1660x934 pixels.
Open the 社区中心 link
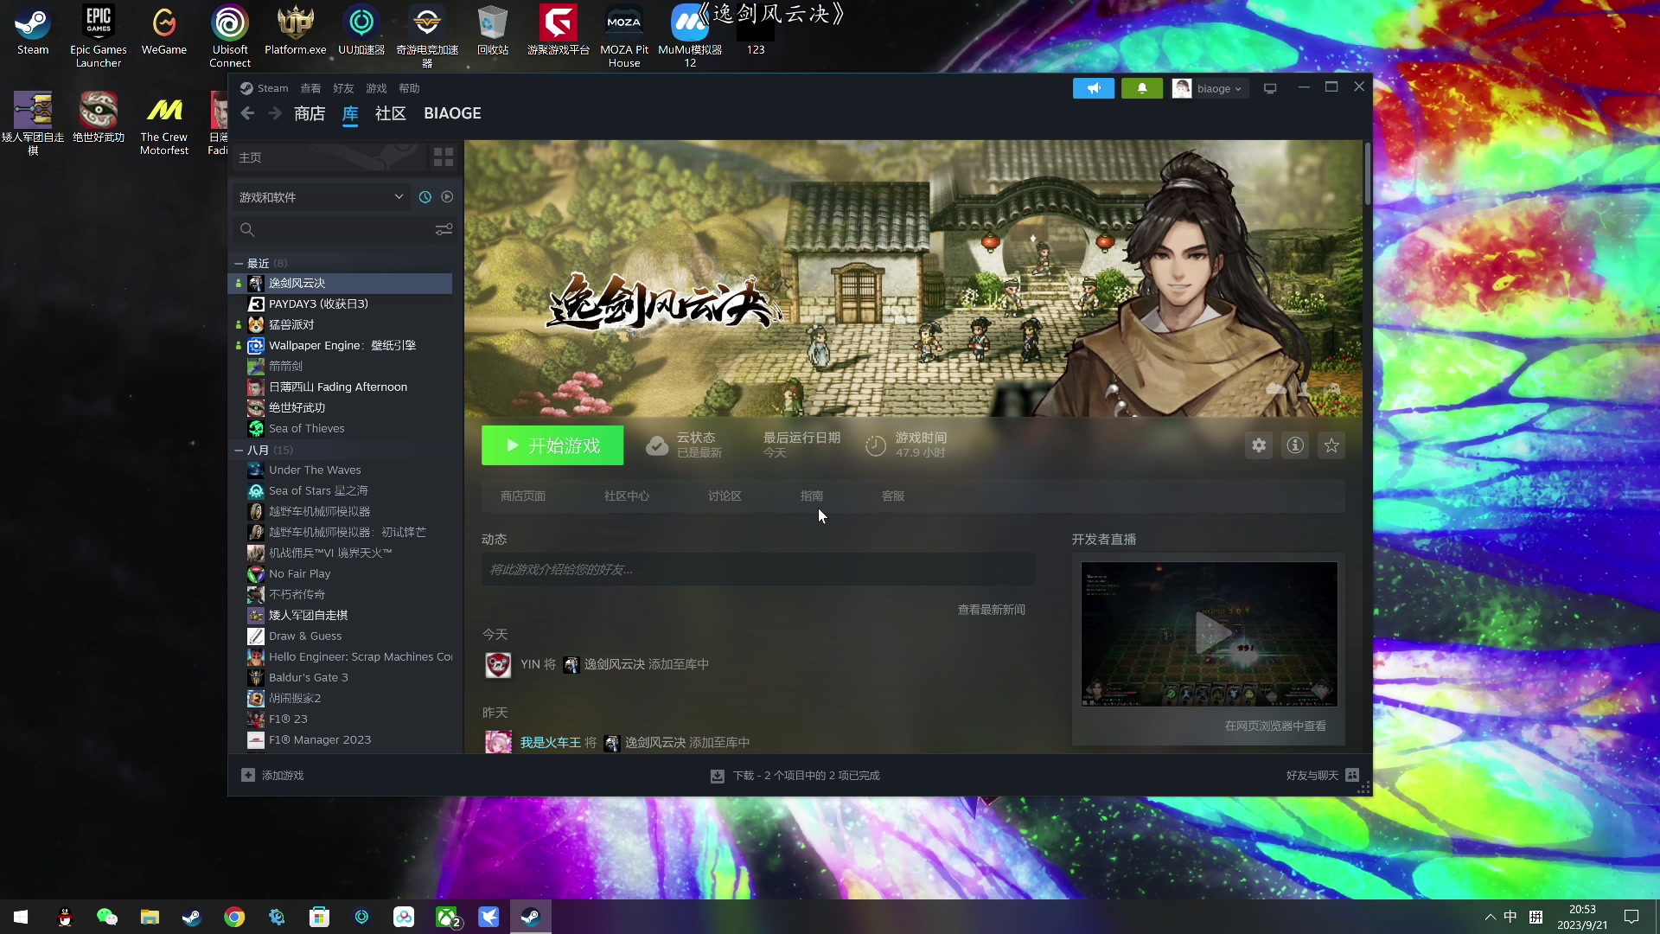627,496
